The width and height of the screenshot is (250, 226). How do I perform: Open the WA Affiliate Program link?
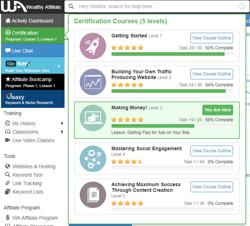click(x=35, y=218)
